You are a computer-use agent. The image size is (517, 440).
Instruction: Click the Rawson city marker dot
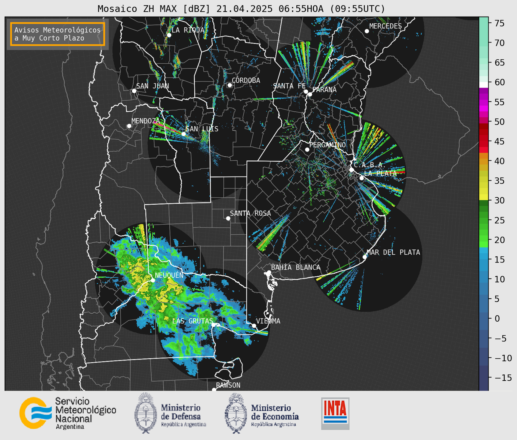pyautogui.click(x=214, y=390)
